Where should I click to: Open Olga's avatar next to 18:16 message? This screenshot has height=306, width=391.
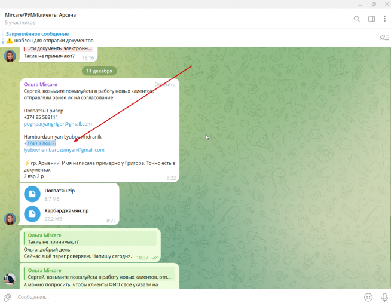[10, 56]
